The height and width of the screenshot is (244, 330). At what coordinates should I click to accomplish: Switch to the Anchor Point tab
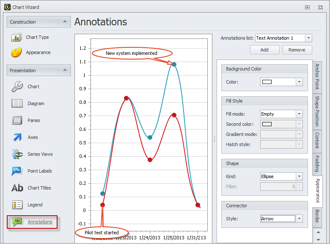317,76
